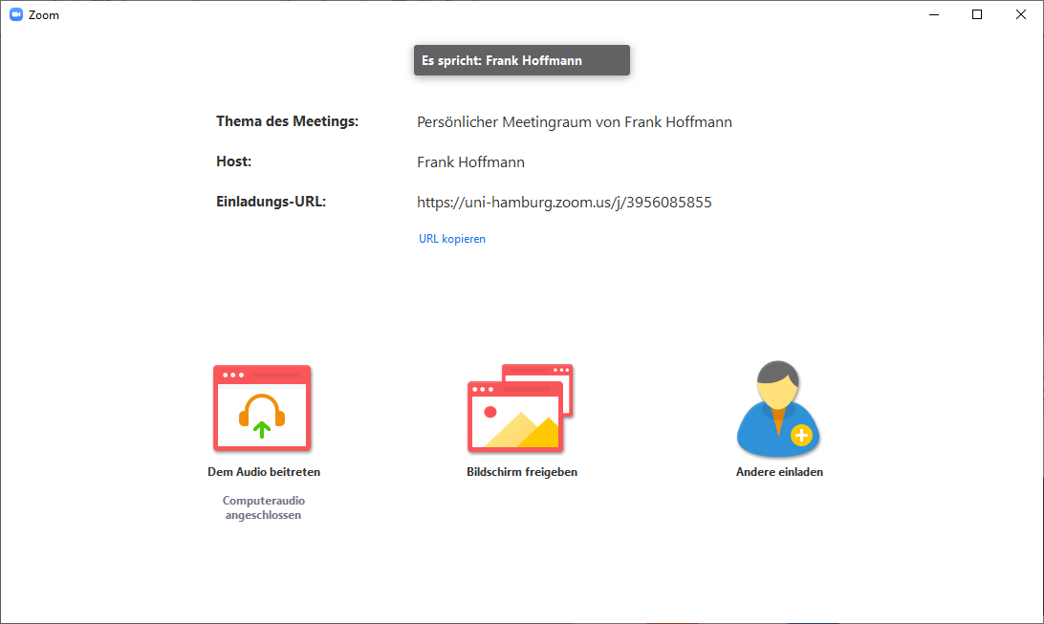The width and height of the screenshot is (1044, 624).
Task: Close the Zoom window
Action: pyautogui.click(x=1021, y=14)
